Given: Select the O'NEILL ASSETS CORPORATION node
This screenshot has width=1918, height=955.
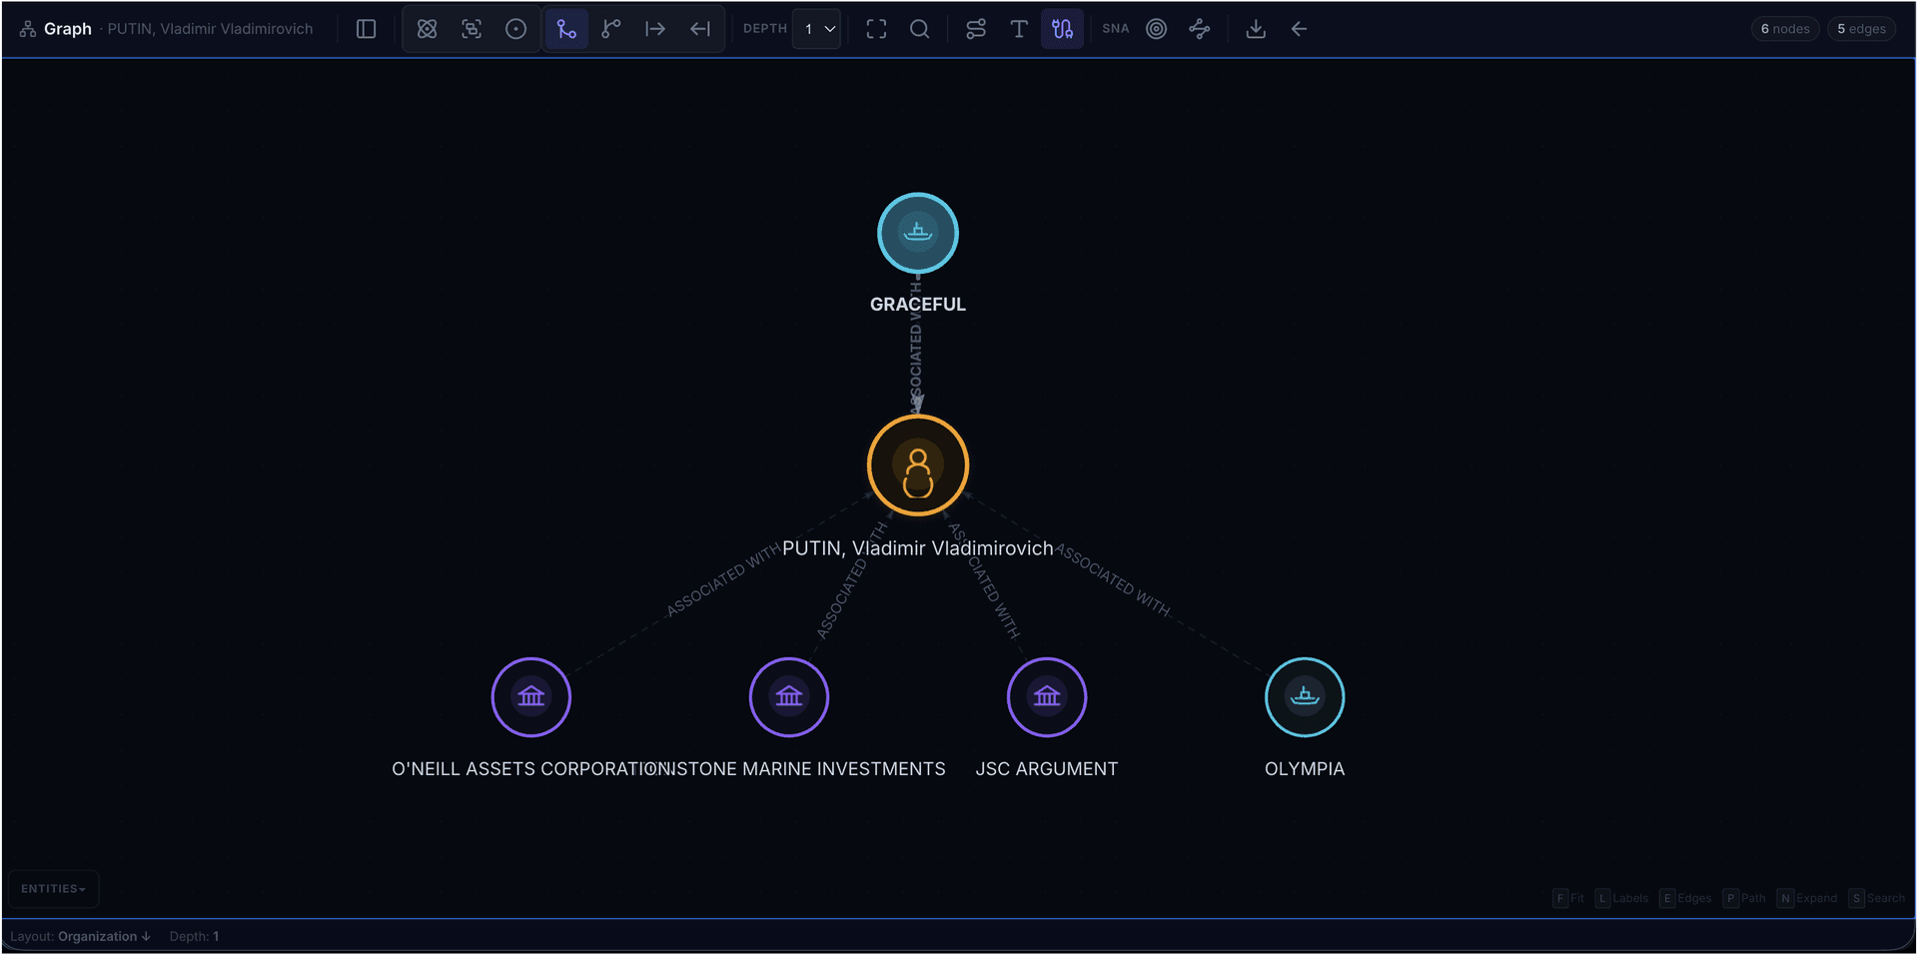Looking at the screenshot, I should tap(531, 697).
